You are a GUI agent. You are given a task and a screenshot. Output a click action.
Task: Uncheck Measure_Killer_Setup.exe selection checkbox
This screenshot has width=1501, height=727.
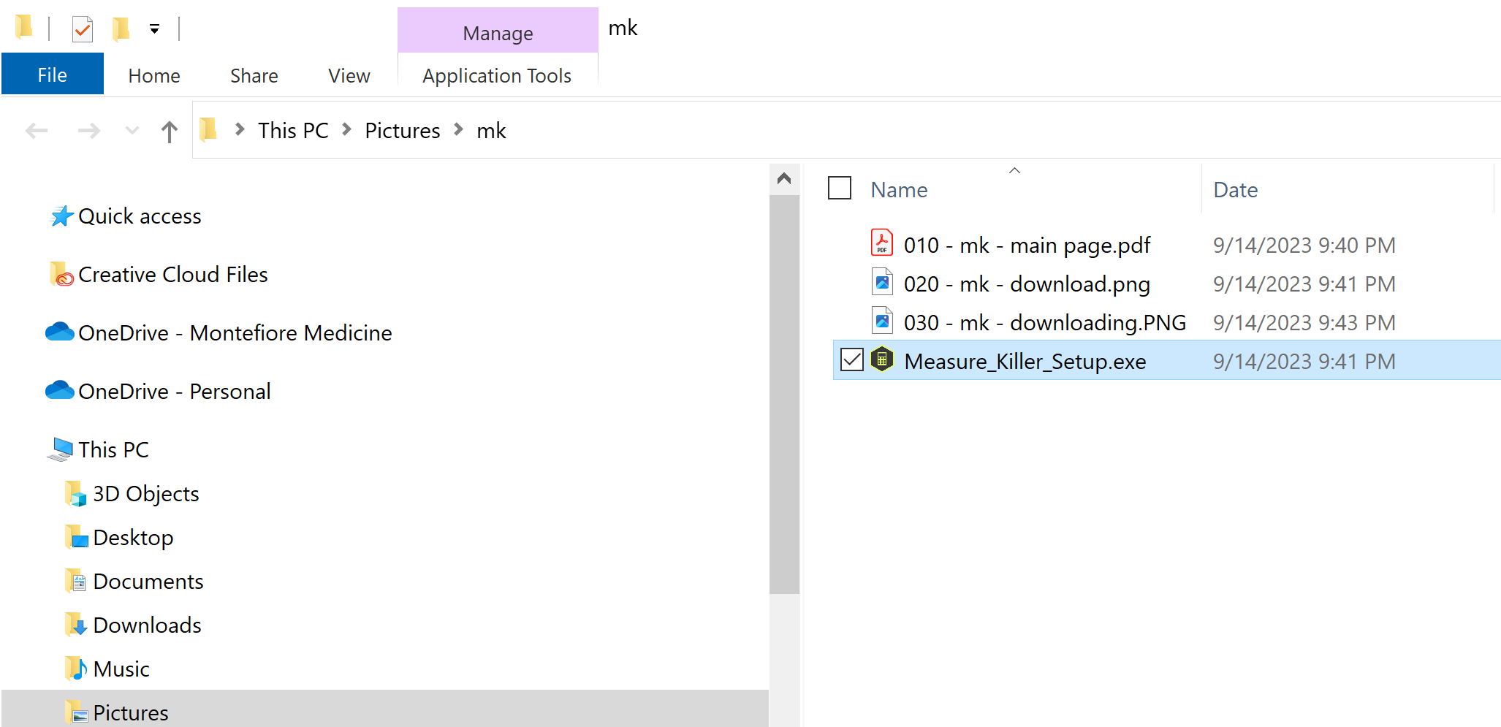click(851, 360)
